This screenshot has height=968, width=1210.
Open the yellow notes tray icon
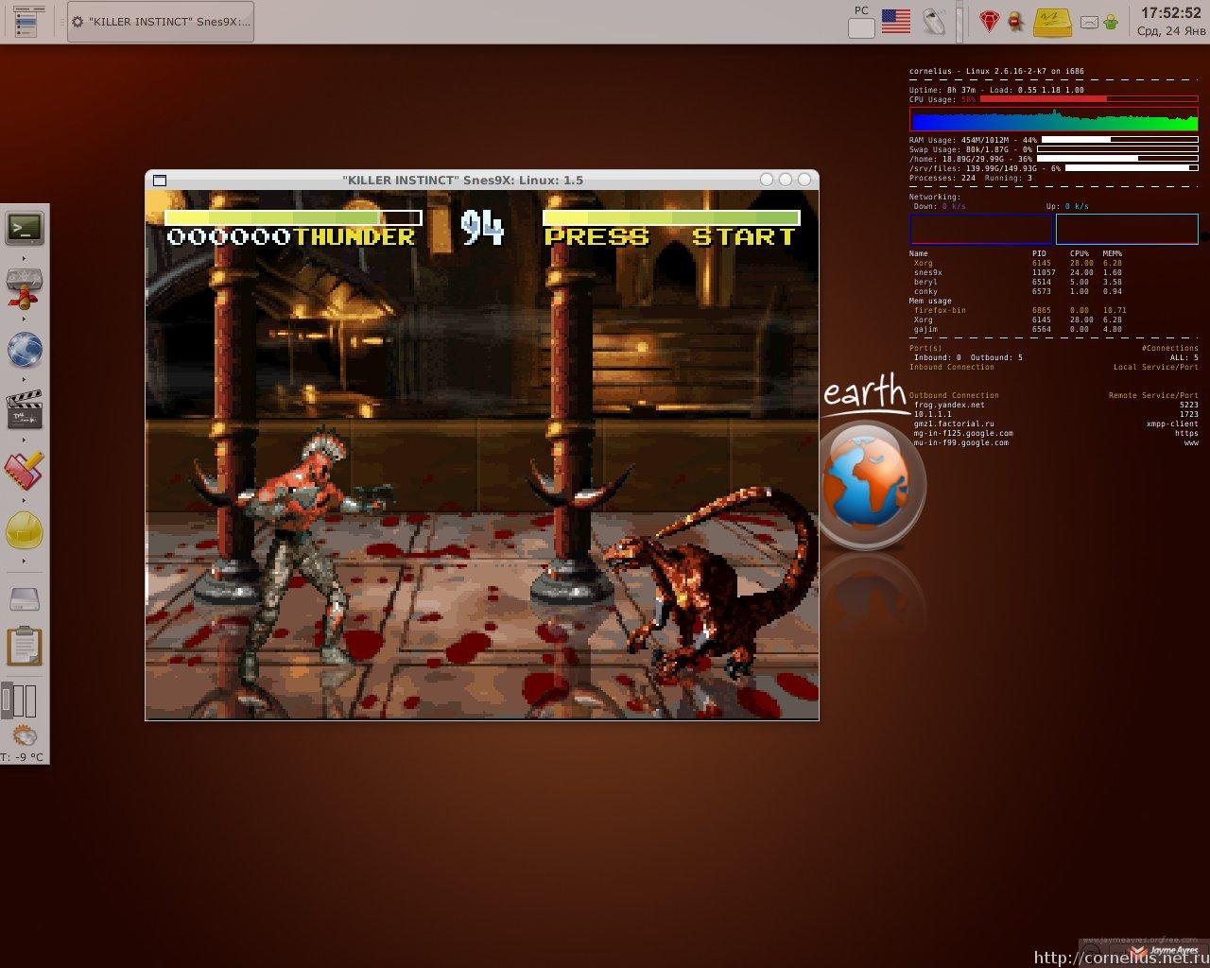[x=1051, y=21]
